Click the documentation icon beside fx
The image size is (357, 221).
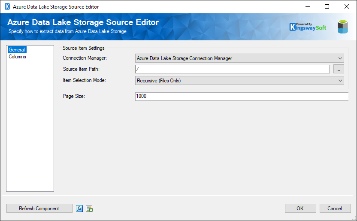click(89, 209)
